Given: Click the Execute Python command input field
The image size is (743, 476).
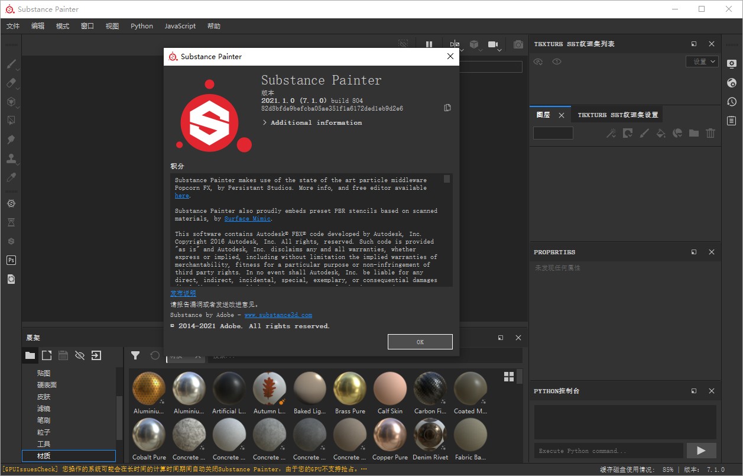Looking at the screenshot, I should tap(609, 451).
